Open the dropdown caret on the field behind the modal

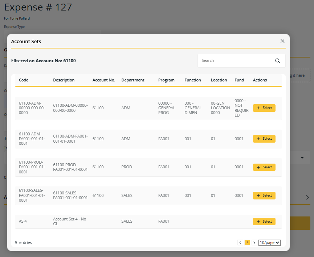[x=302, y=157]
